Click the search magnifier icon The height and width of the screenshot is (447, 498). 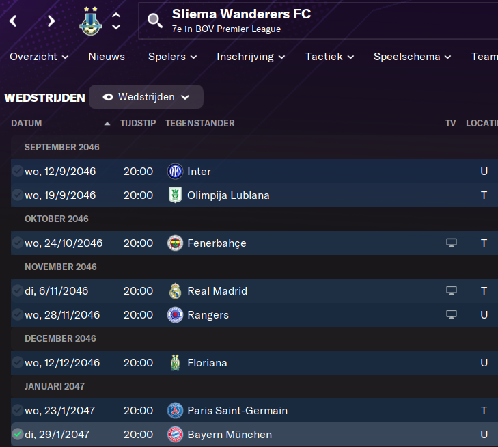coord(155,21)
